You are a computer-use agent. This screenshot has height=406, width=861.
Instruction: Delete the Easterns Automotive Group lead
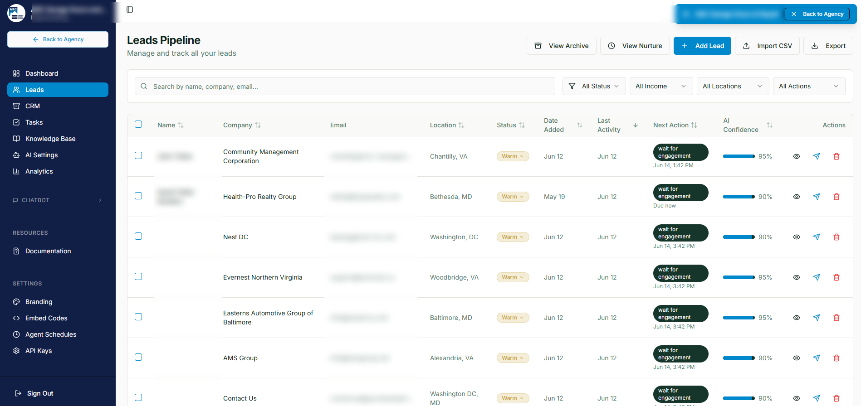pos(837,318)
